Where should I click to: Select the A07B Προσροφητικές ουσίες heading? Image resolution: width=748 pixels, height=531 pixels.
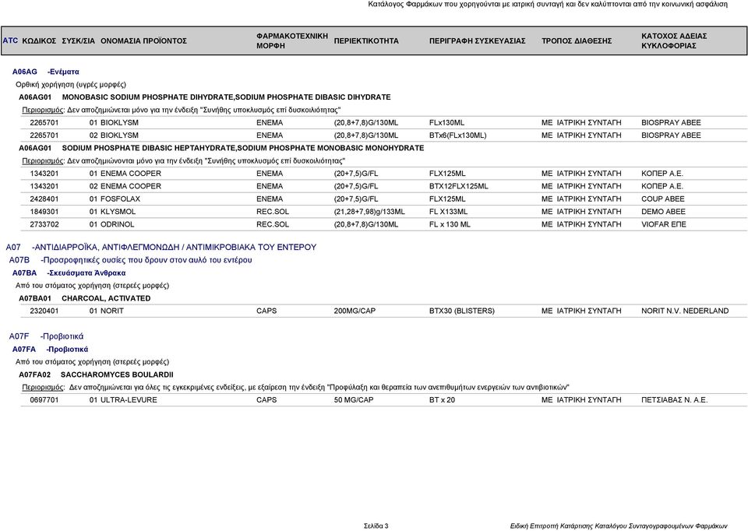click(x=131, y=260)
